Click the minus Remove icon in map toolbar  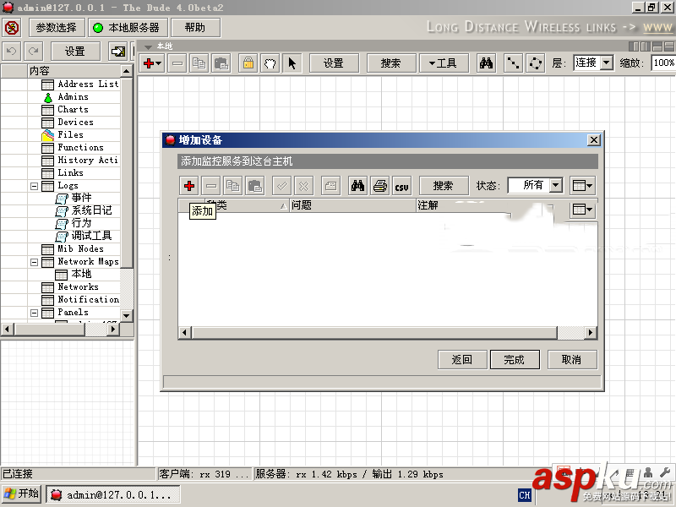(x=177, y=63)
